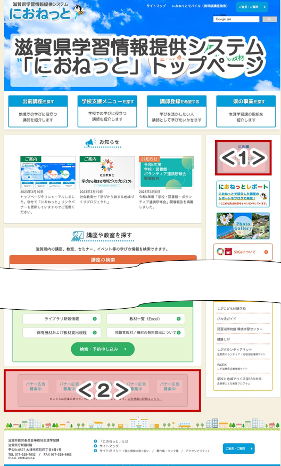Click the SDGs color wheel icon
The image size is (281, 466).
click(x=220, y=252)
